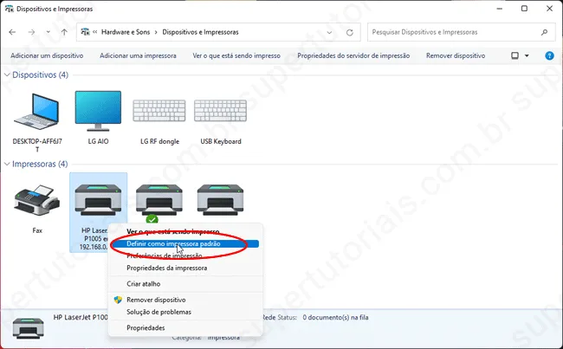Go back with the back arrow
Viewport: 563px width, 349px height.
coord(12,32)
